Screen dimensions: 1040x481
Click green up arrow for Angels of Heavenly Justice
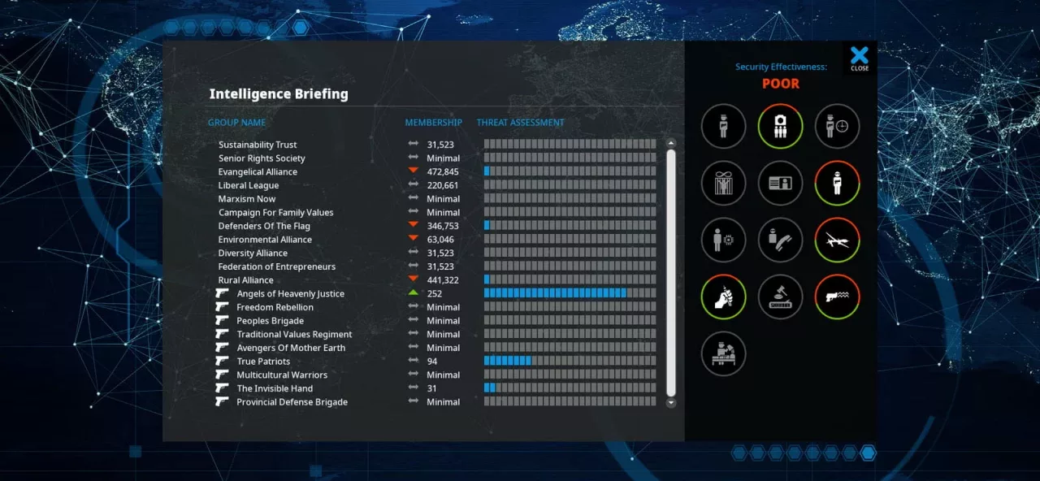[x=414, y=293]
